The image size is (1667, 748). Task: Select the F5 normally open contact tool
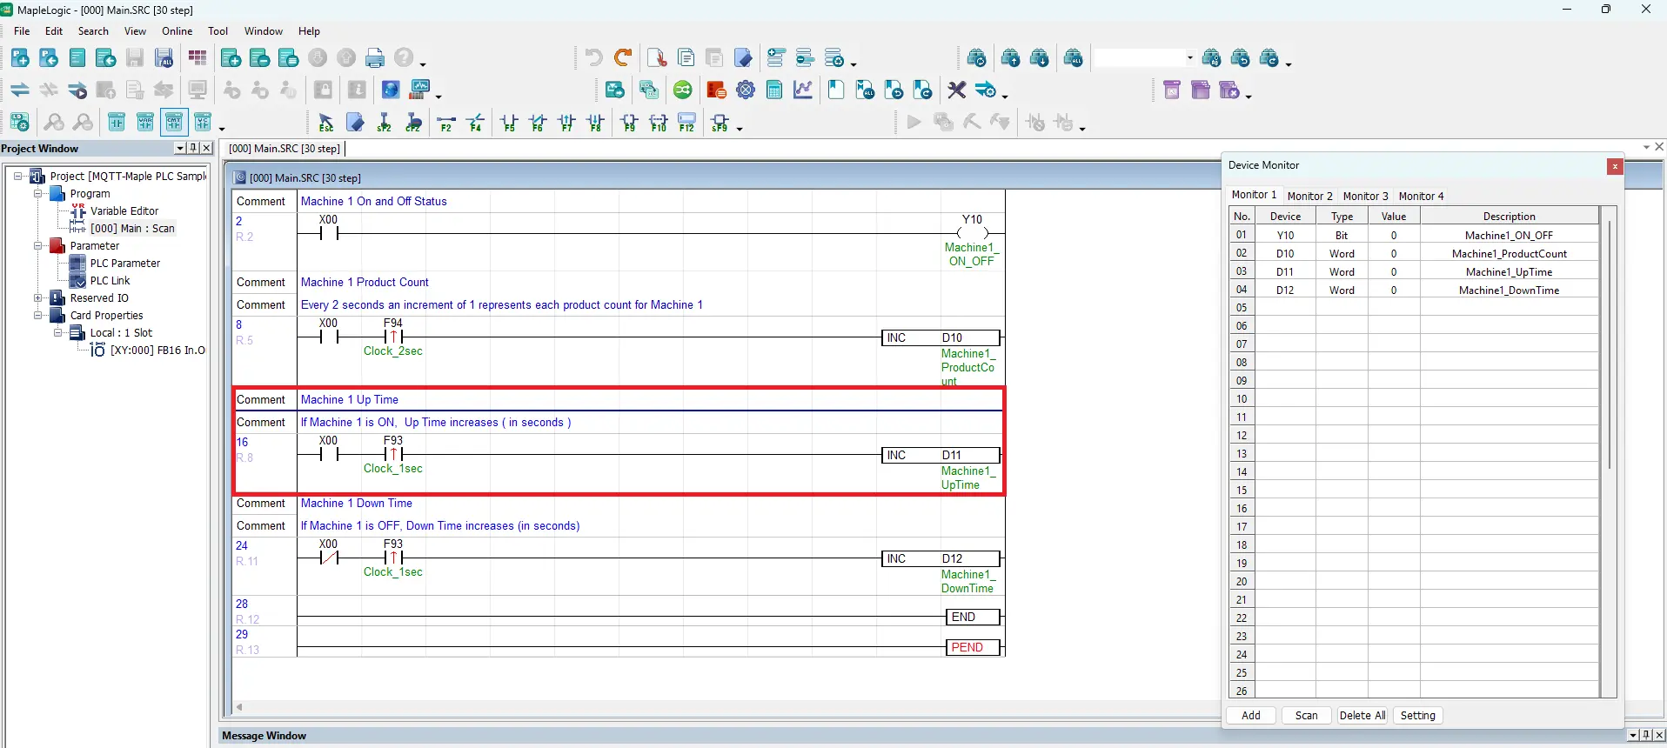click(510, 123)
